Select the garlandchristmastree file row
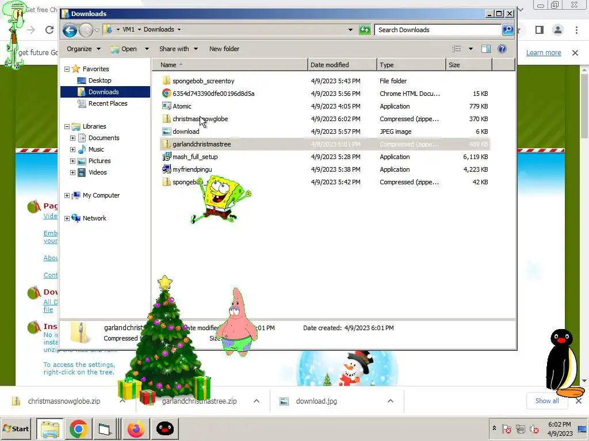Image resolution: width=589 pixels, height=441 pixels. coord(326,144)
